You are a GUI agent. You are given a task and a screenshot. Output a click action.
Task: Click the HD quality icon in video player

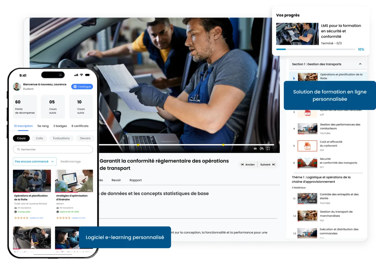[x=255, y=149]
